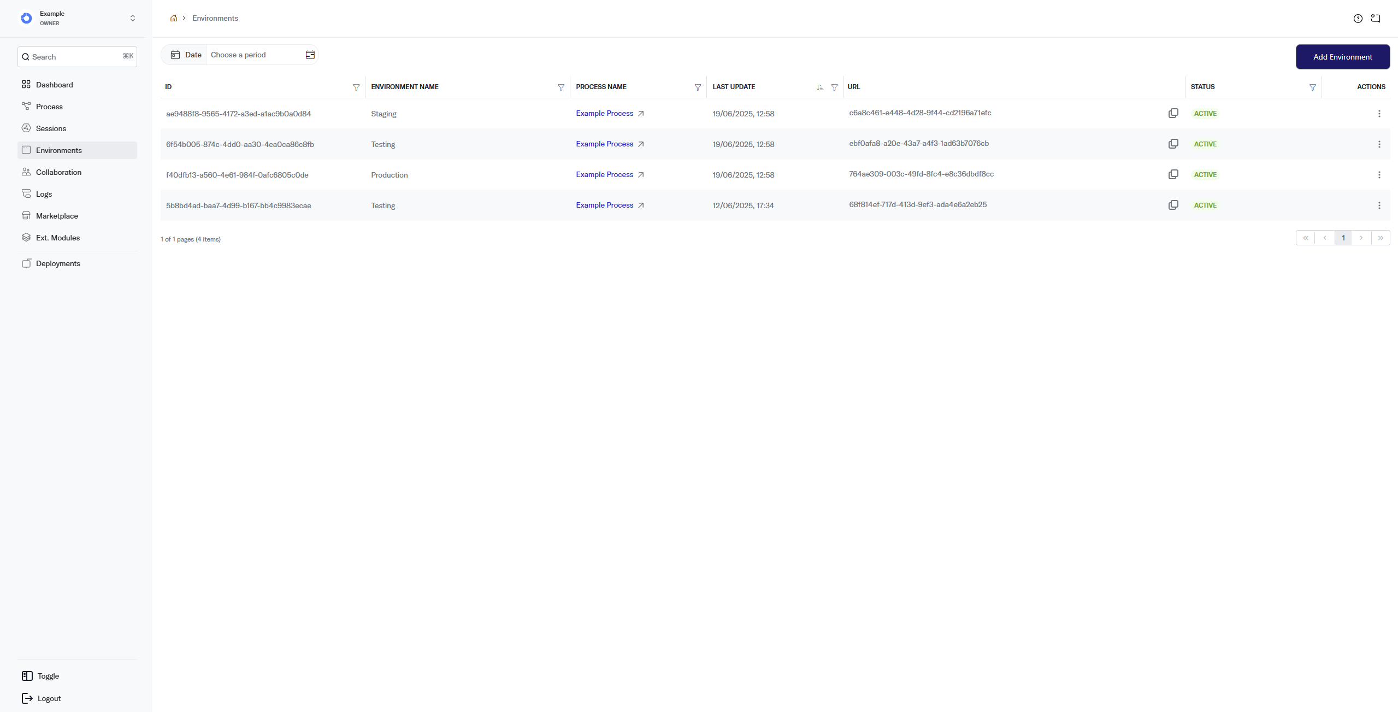Filter the ID column
The height and width of the screenshot is (712, 1398).
(x=356, y=87)
